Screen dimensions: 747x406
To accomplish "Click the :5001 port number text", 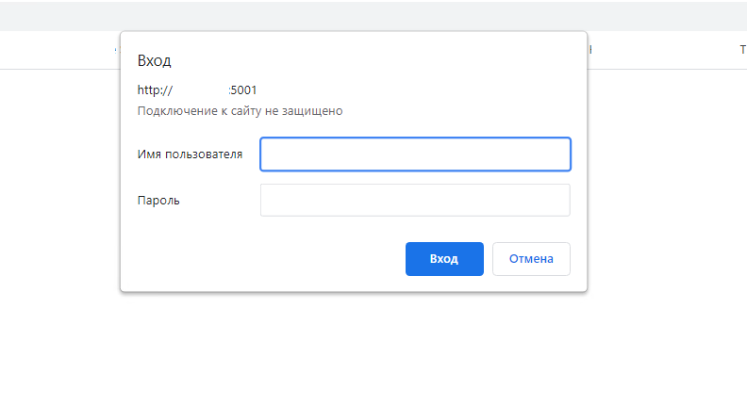I will 242,90.
